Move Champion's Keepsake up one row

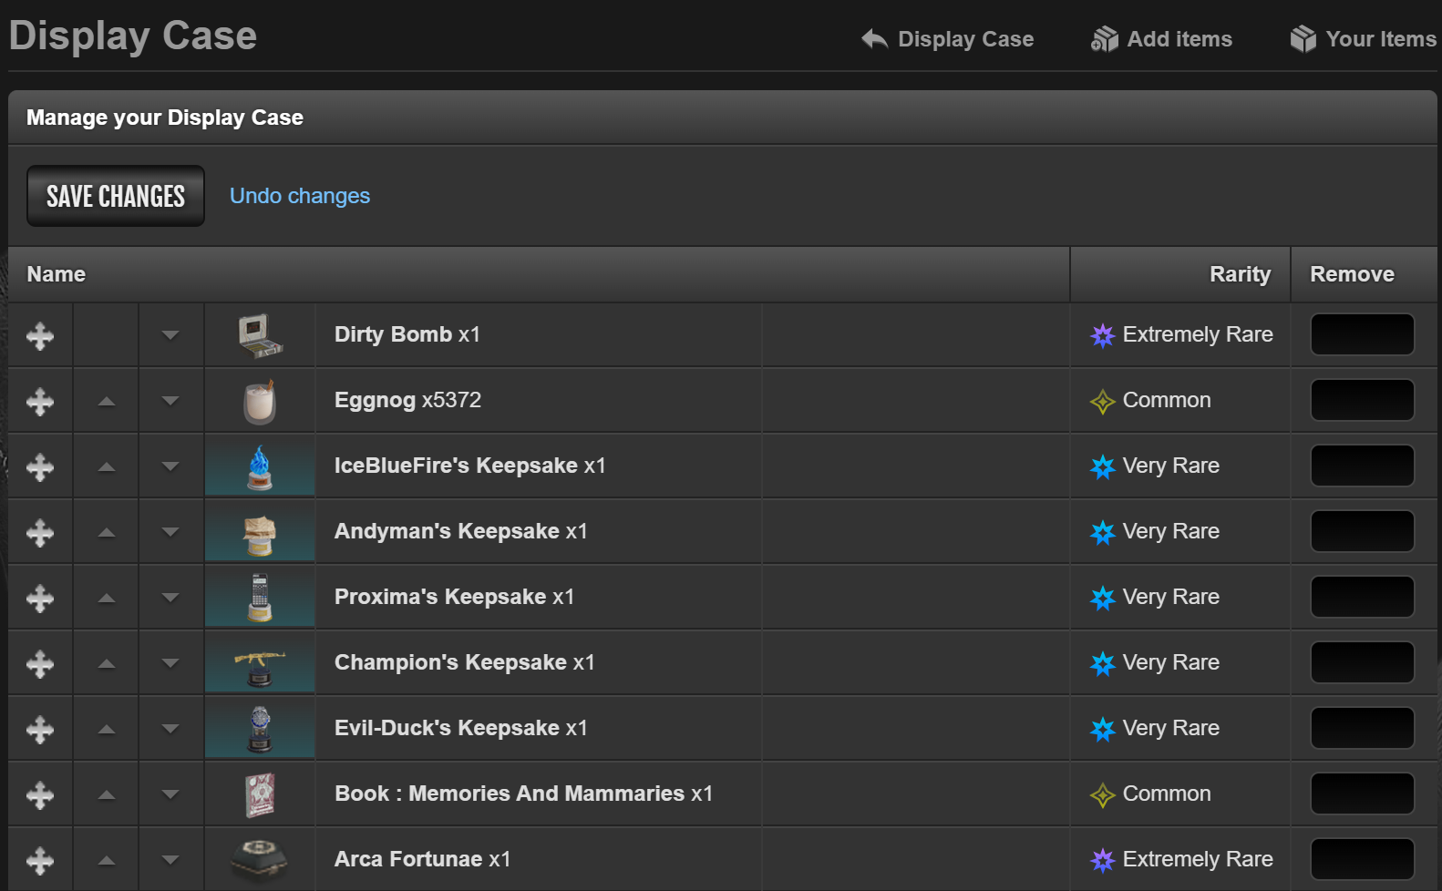[x=107, y=664]
